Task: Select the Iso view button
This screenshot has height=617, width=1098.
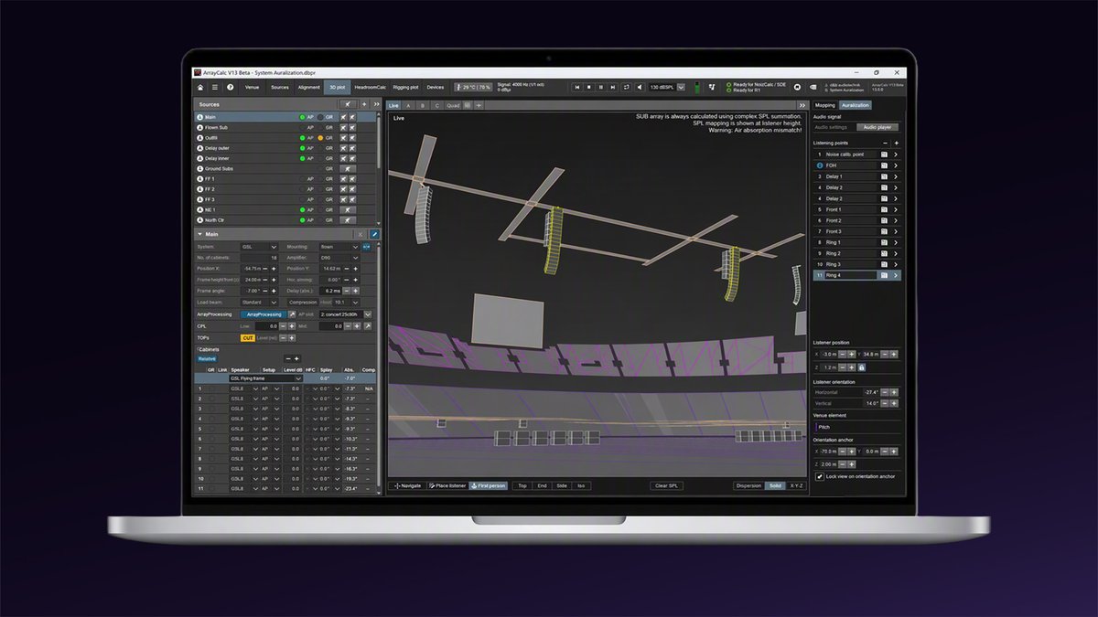Action: [x=581, y=485]
